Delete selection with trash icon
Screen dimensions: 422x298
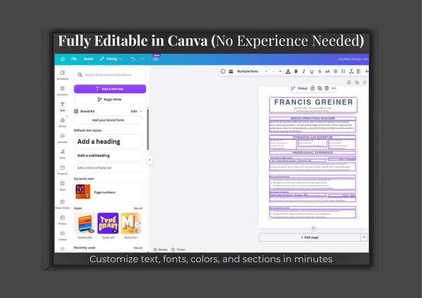[326, 88]
